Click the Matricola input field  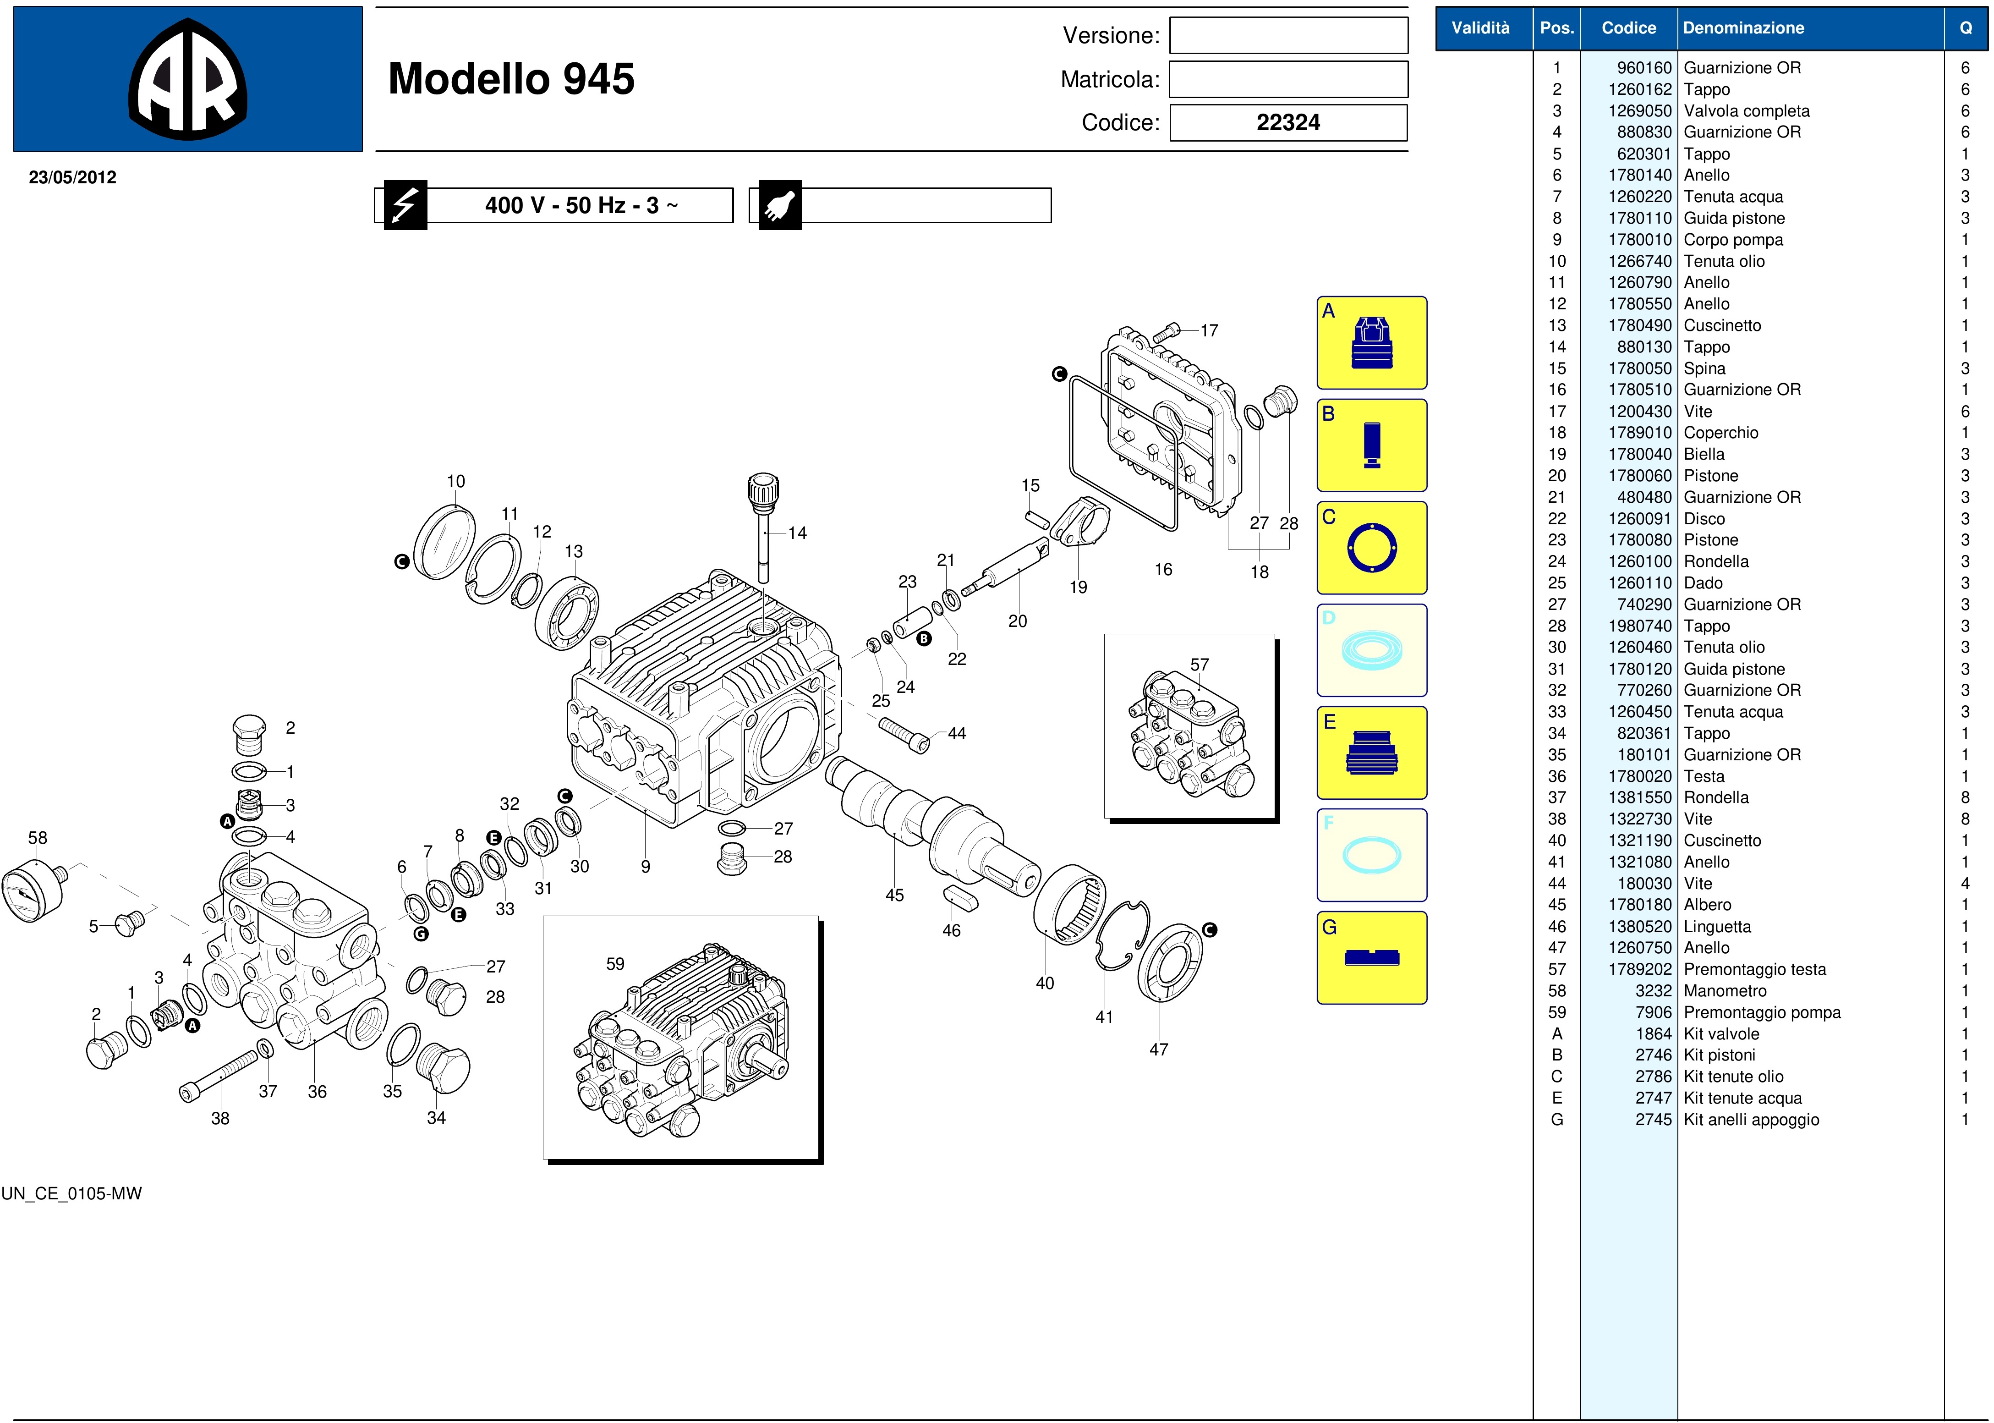tap(1288, 80)
